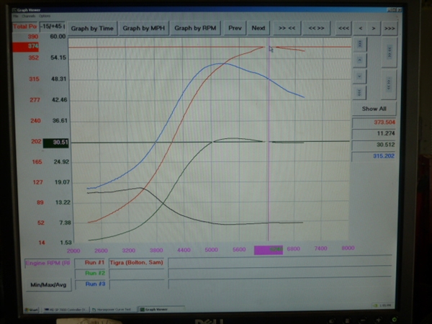
Task: Switch graph to Graph by RPM
Action: (x=195, y=28)
